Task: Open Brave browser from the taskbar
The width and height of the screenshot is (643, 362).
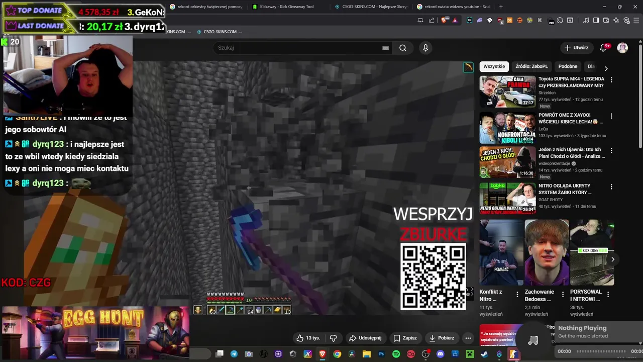Action: (323, 354)
